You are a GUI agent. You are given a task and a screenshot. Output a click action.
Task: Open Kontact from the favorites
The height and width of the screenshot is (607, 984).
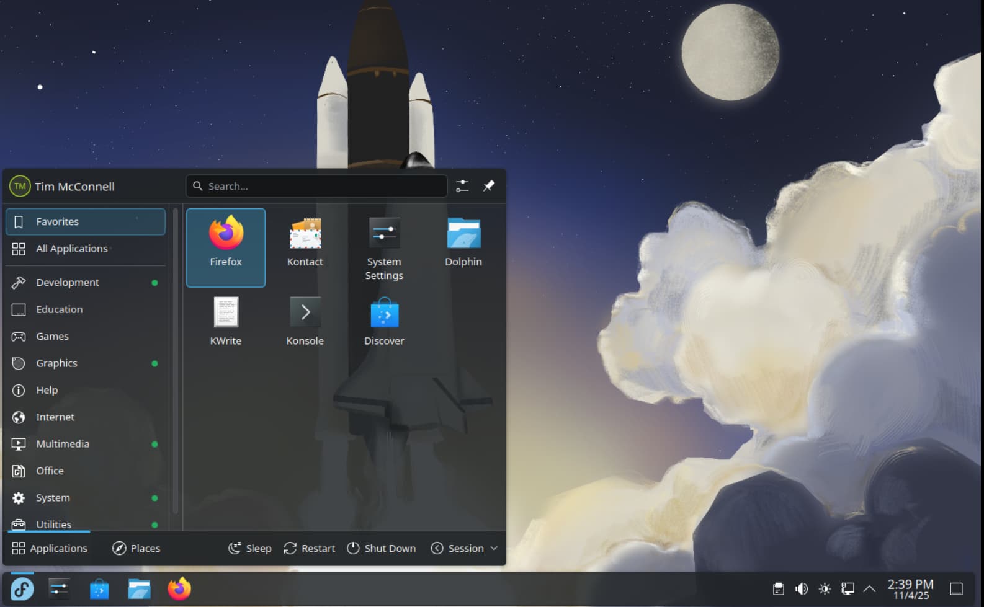click(x=305, y=243)
